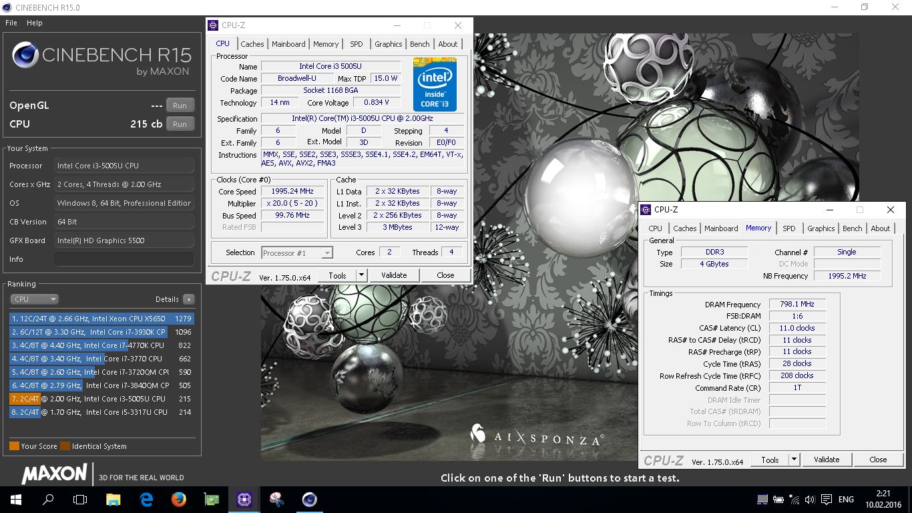Open the Cinebench Help menu
The width and height of the screenshot is (912, 513).
tap(35, 23)
